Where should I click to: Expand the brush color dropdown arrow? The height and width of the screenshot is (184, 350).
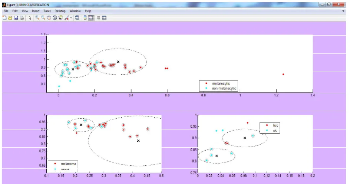[71, 18]
